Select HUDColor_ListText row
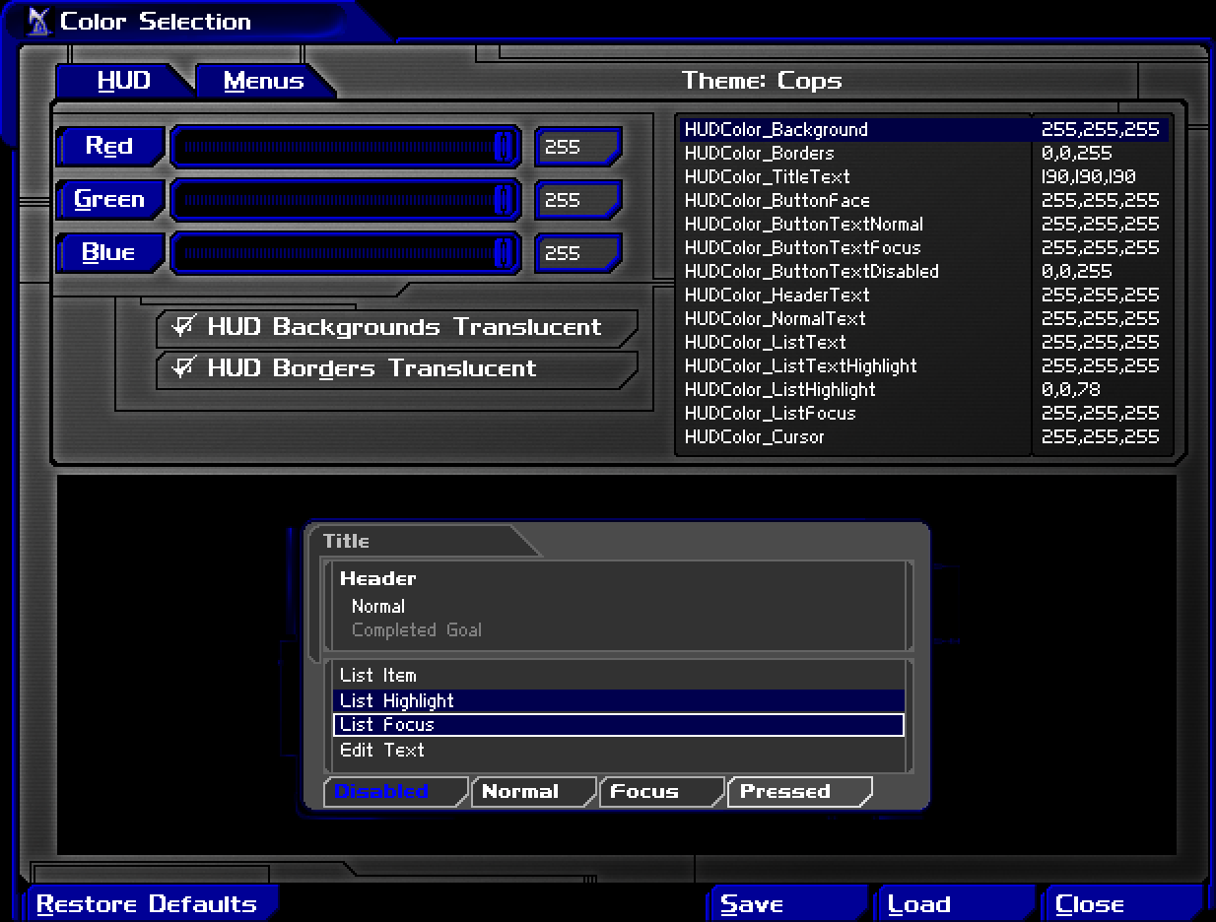Image resolution: width=1216 pixels, height=922 pixels. [x=924, y=342]
